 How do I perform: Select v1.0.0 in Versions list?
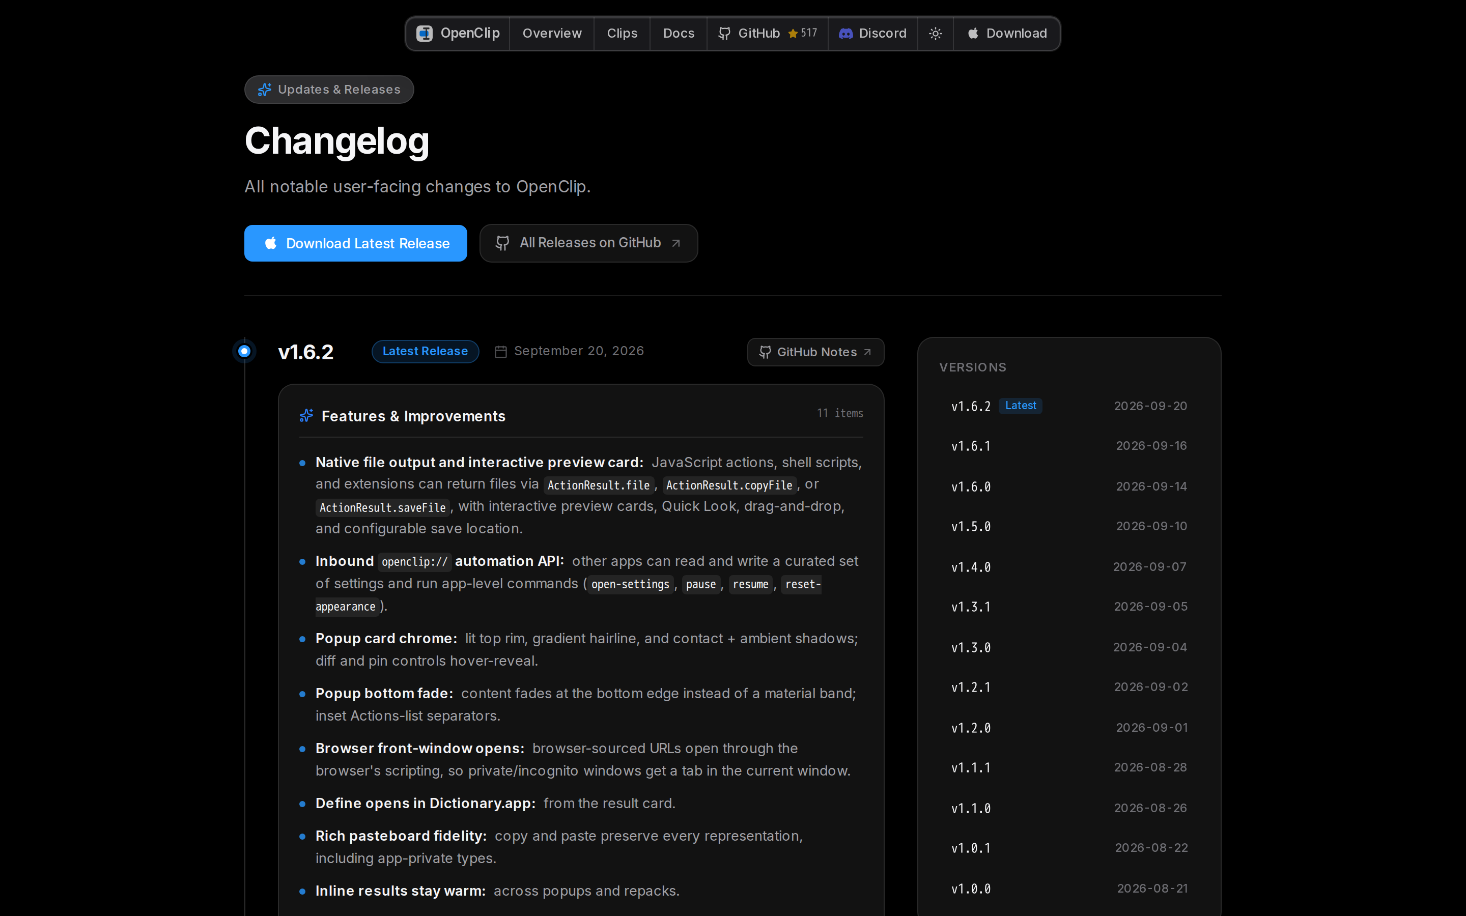(1069, 889)
